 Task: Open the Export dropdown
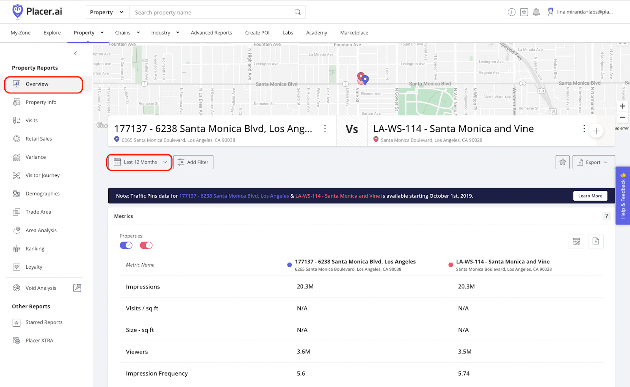coord(594,162)
